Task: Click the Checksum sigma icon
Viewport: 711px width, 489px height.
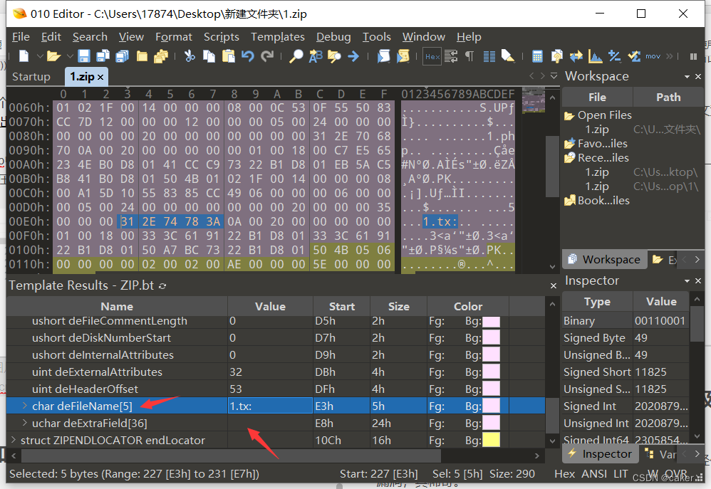Action: pos(634,56)
